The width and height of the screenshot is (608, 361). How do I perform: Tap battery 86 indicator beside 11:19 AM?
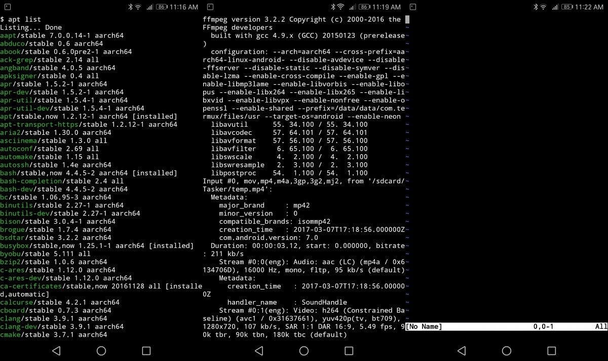(365, 7)
